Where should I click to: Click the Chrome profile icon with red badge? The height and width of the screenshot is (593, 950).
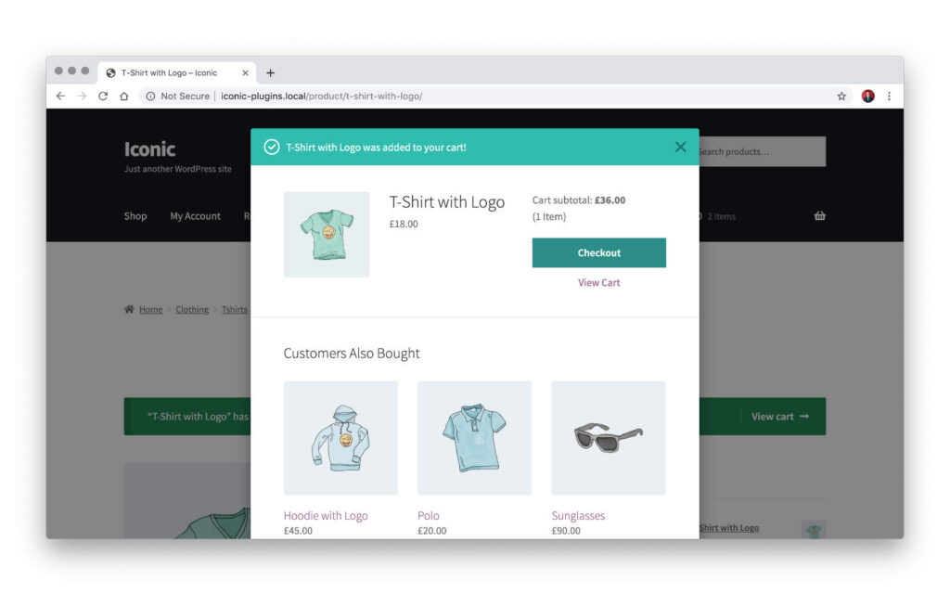click(x=867, y=96)
